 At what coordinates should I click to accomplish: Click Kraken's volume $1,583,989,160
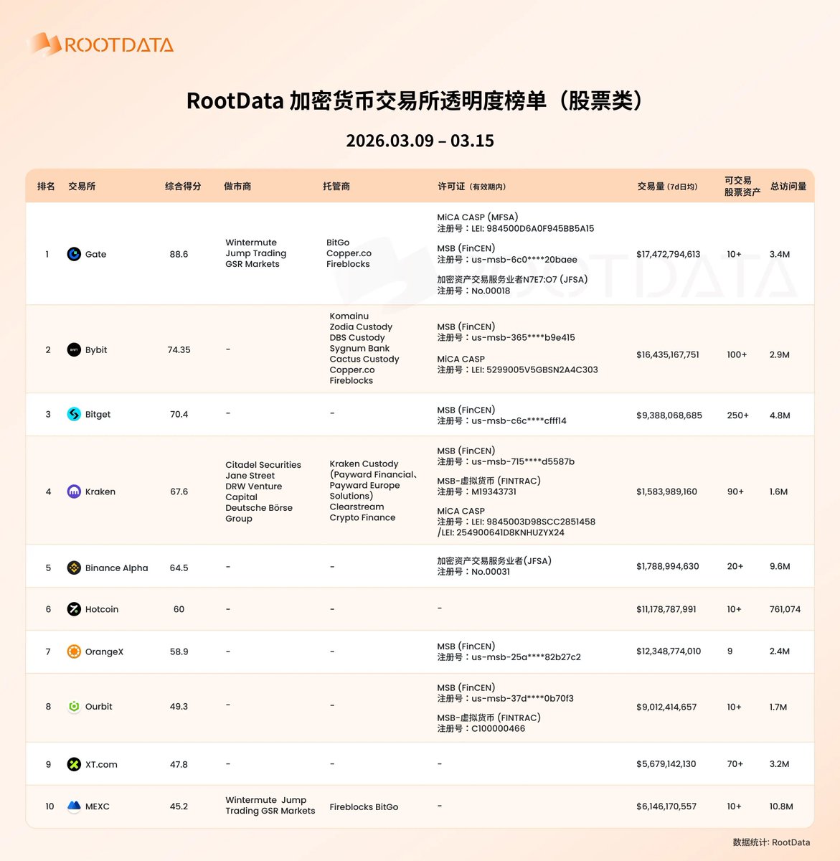pos(667,491)
